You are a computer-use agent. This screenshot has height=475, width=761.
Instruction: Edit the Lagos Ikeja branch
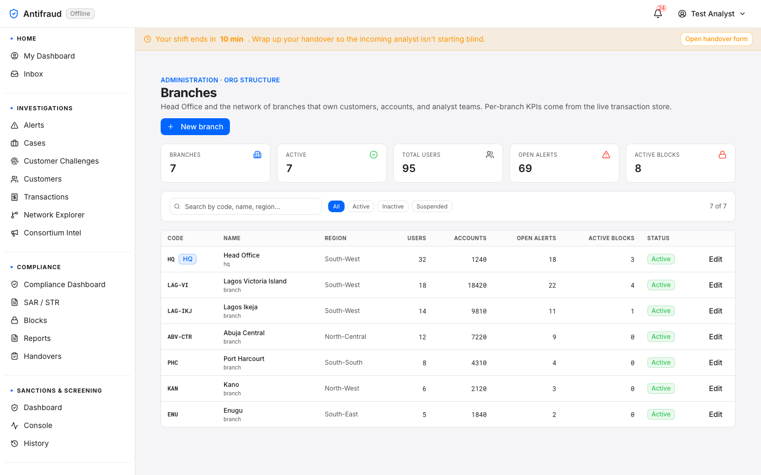[x=716, y=311]
